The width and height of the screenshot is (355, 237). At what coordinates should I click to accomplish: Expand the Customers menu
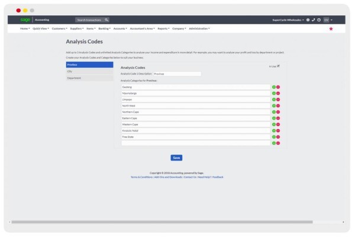coord(60,28)
